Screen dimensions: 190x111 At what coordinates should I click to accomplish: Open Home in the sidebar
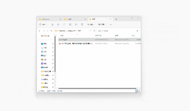coord(45,36)
